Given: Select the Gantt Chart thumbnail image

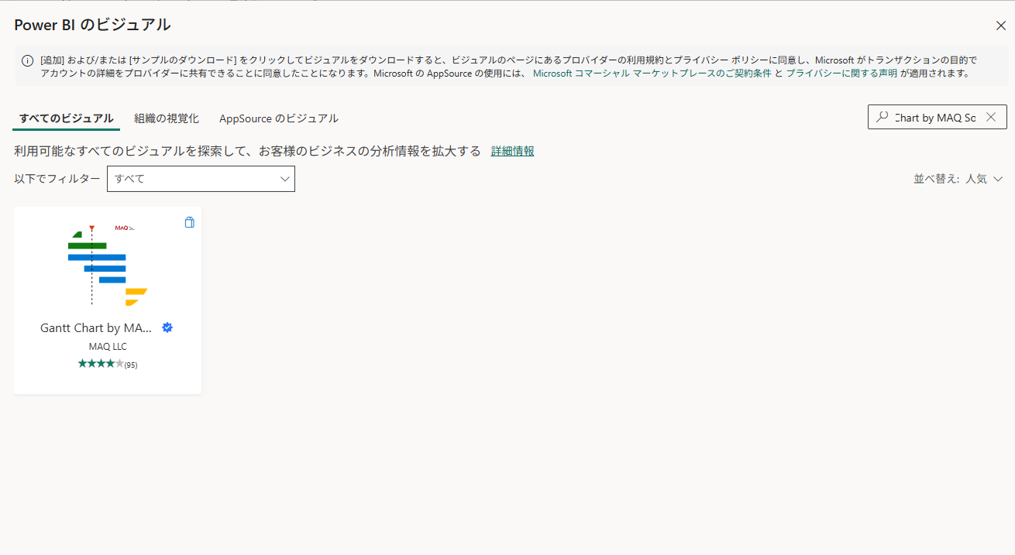Looking at the screenshot, I should coord(108,264).
